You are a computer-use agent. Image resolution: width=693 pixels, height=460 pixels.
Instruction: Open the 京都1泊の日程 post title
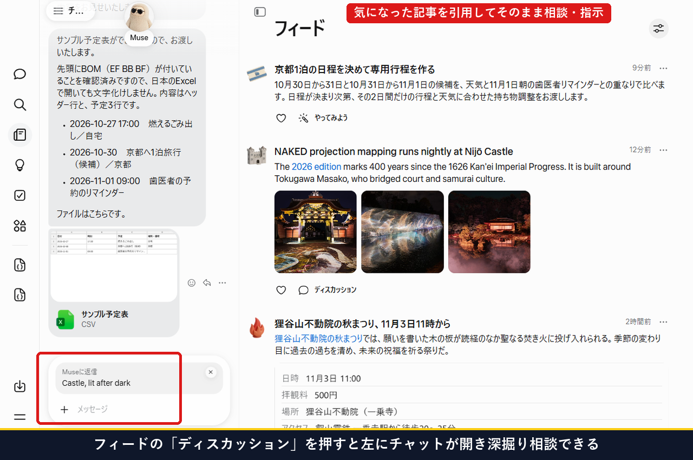pyautogui.click(x=355, y=70)
